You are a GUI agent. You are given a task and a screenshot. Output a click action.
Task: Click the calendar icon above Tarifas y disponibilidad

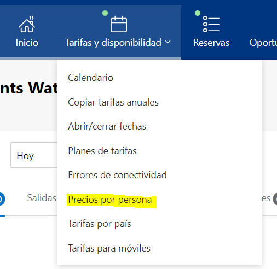point(119,24)
